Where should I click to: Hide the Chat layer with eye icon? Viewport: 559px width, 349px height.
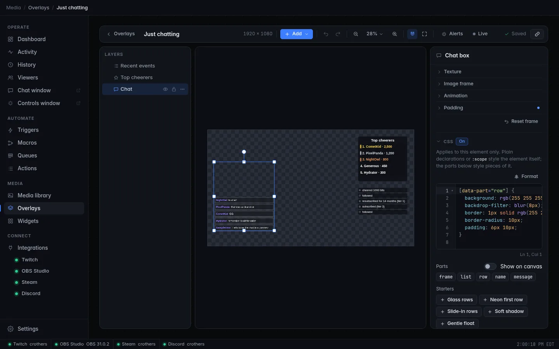165,89
